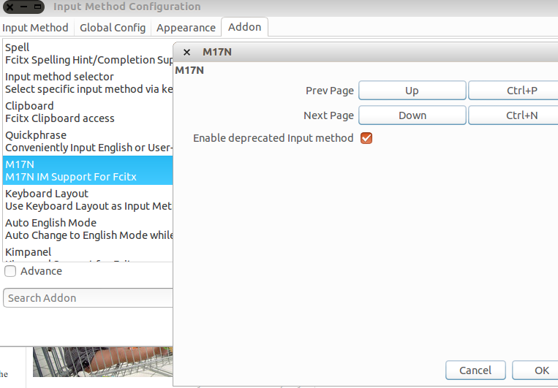Cancel the M17N settings dialog
Screen dimensions: 558x388
click(475, 370)
